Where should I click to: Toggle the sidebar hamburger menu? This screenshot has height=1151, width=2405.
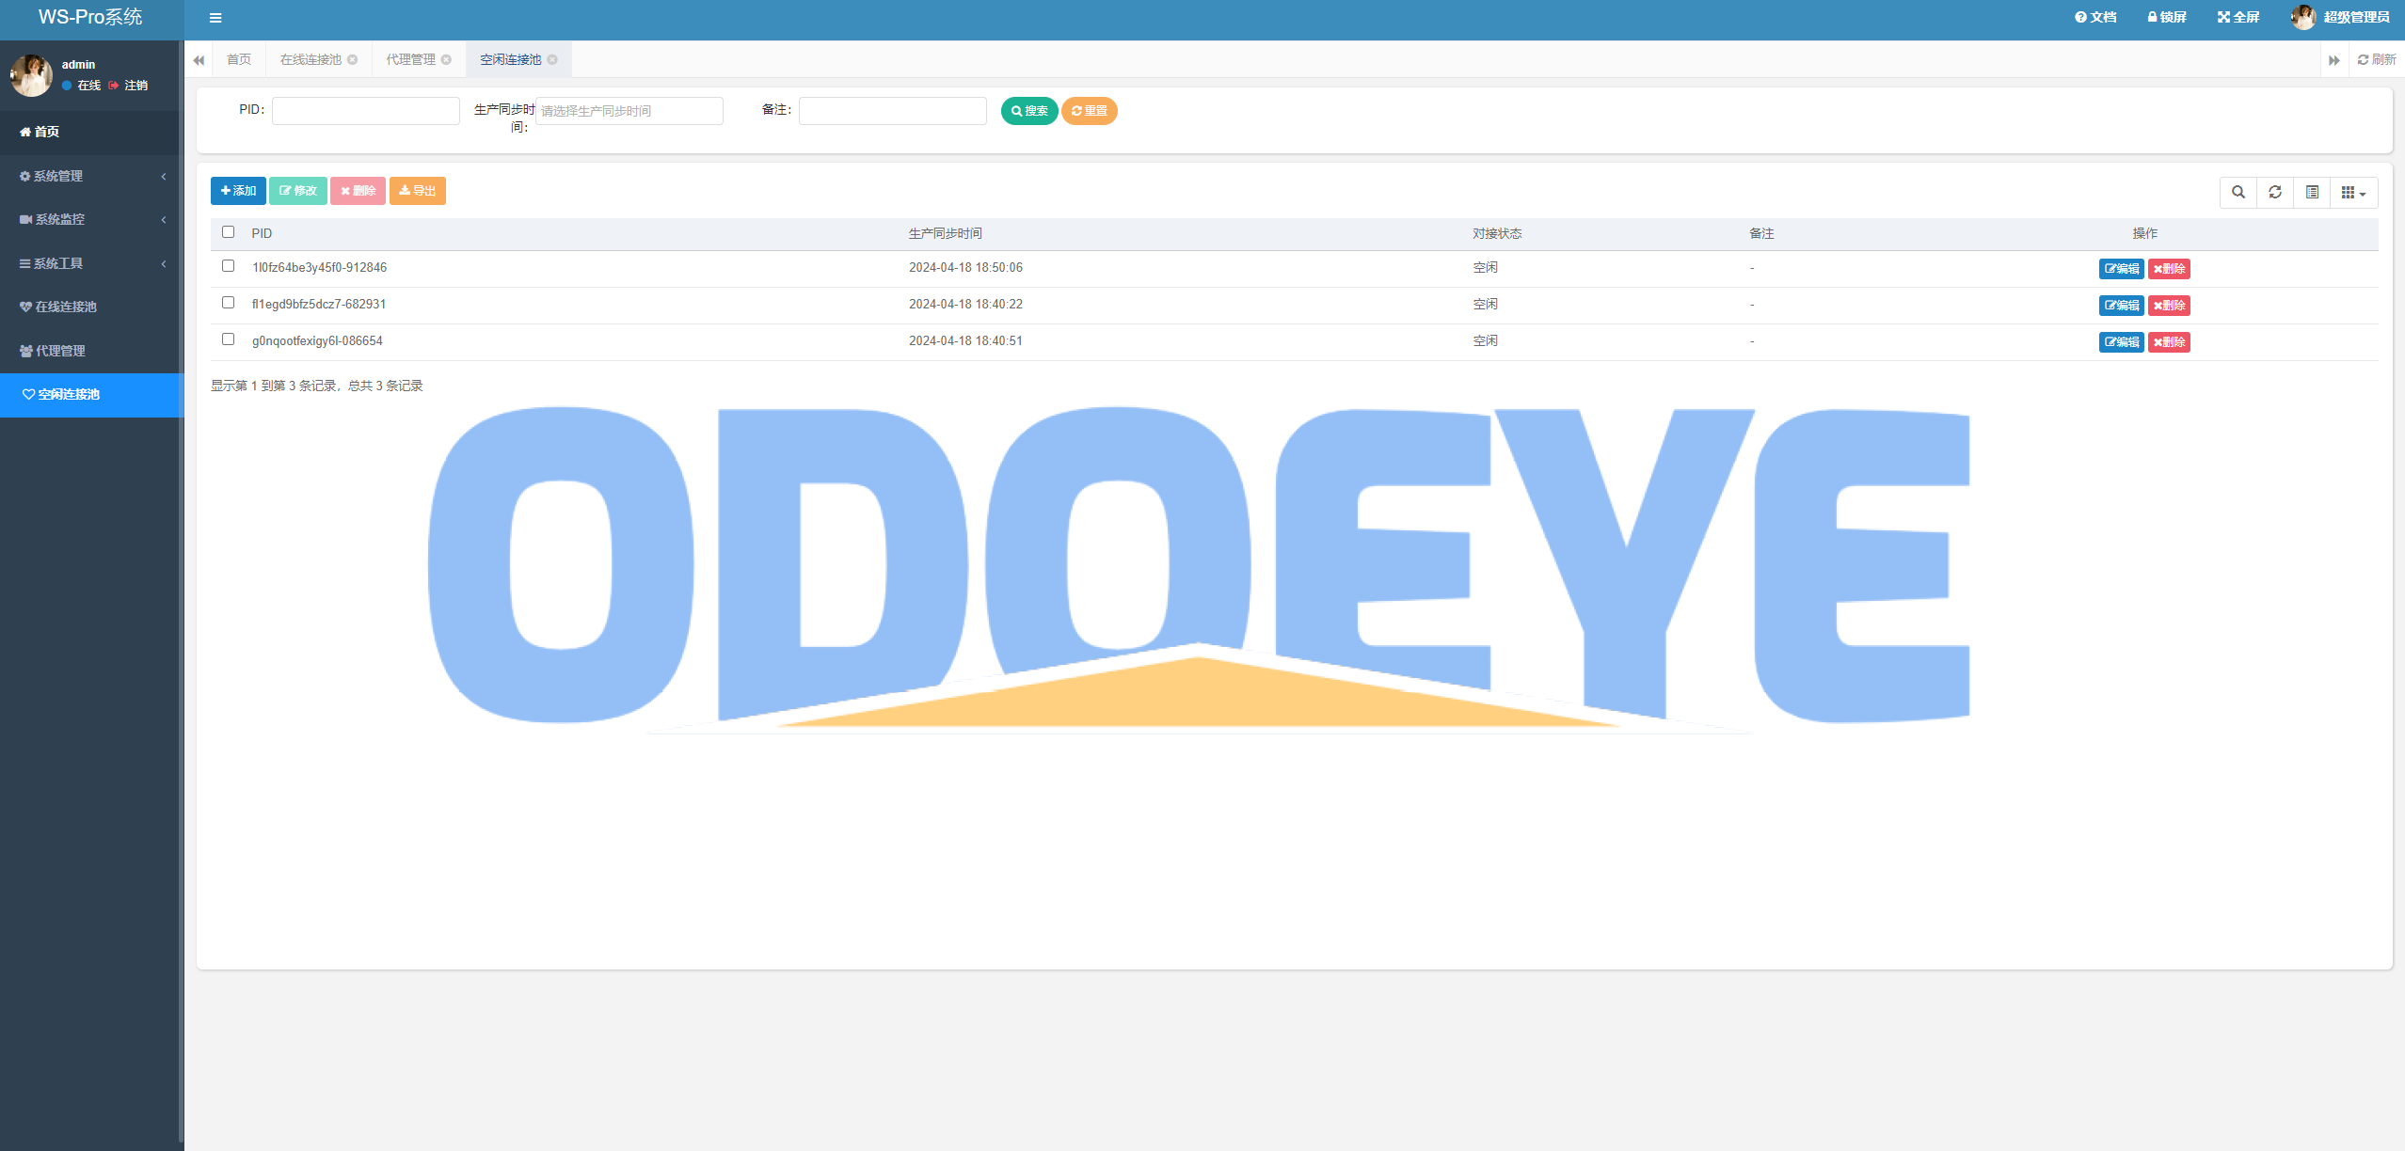215,18
